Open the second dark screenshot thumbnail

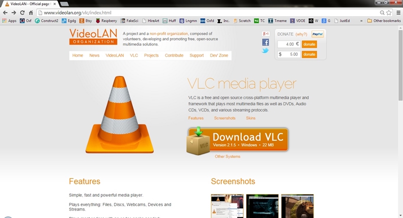pyautogui.click(x=262, y=206)
